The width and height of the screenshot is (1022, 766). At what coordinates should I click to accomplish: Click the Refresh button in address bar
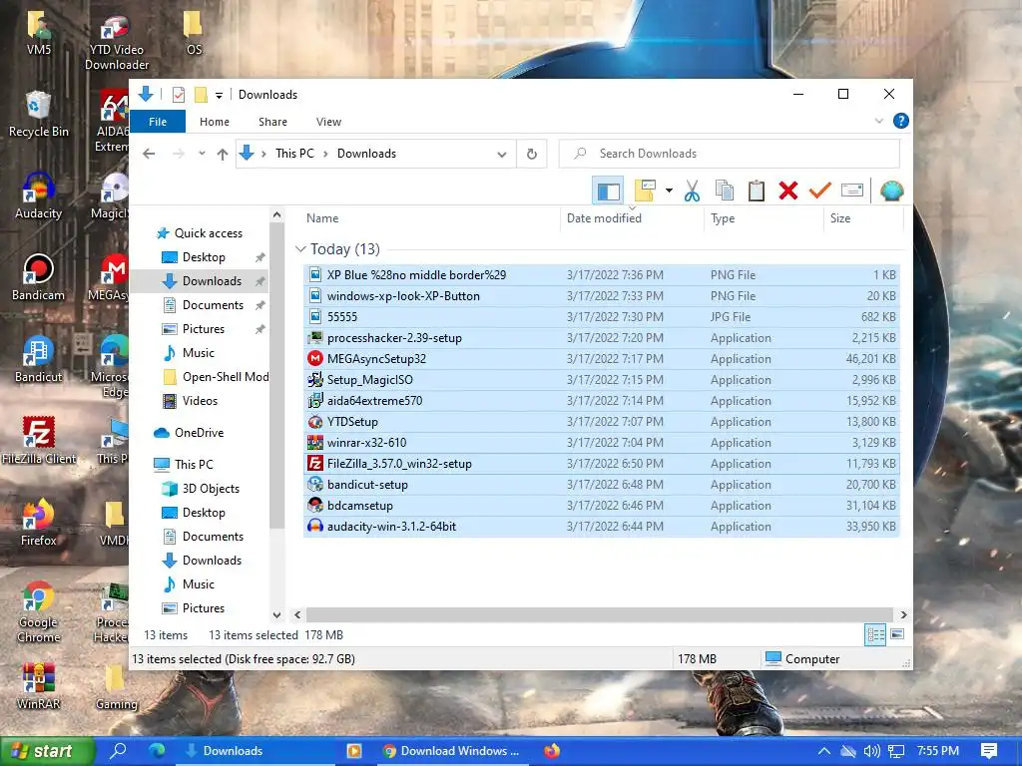pos(532,154)
